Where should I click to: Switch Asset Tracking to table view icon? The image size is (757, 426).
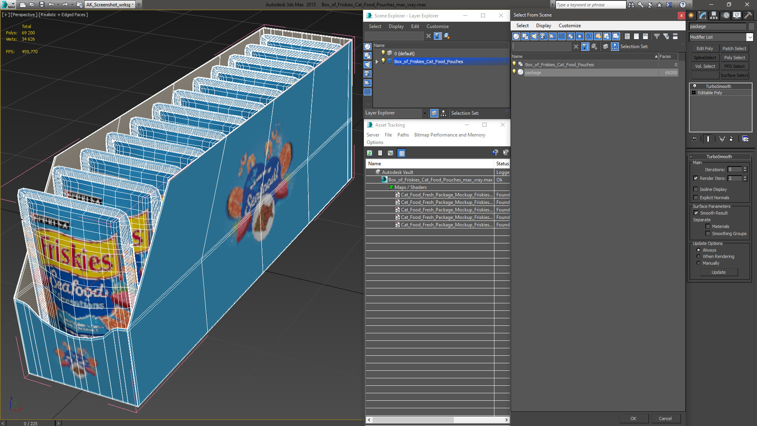coord(401,153)
